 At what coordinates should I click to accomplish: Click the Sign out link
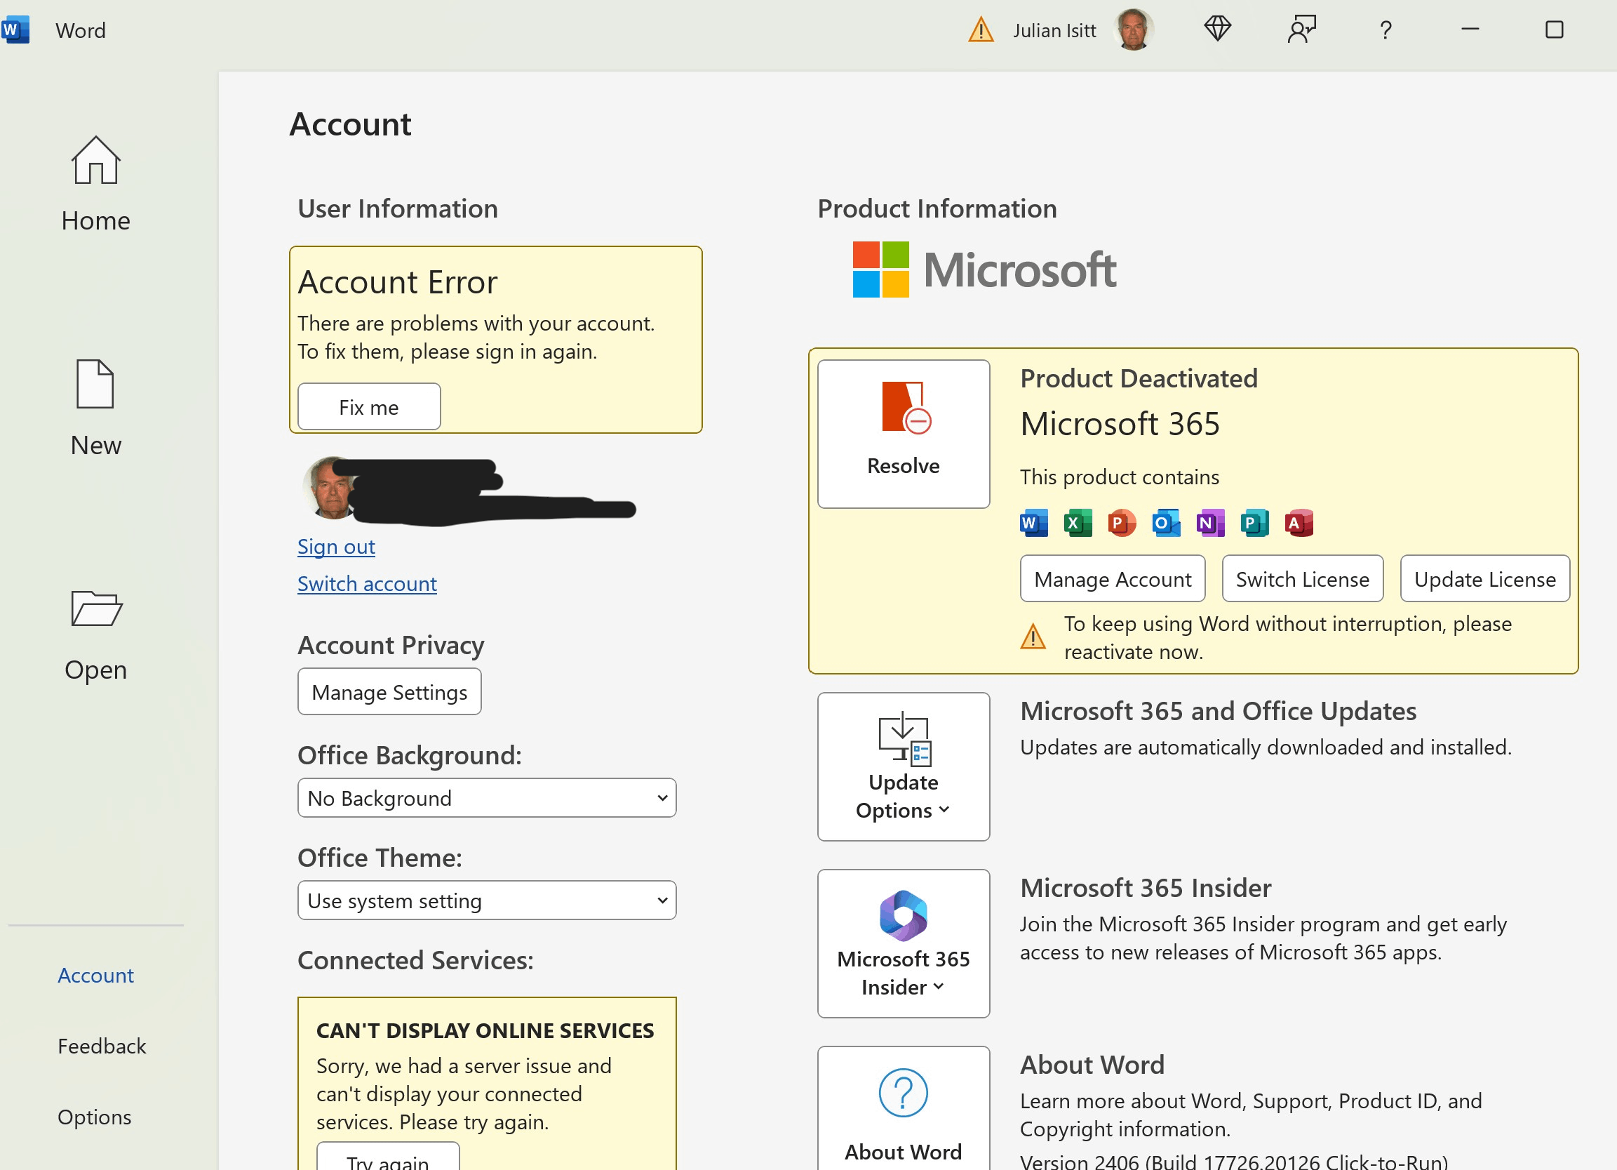[336, 547]
